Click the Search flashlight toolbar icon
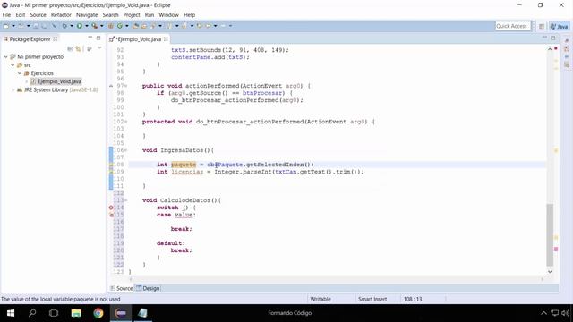Image resolution: width=573 pixels, height=322 pixels. pos(152,26)
